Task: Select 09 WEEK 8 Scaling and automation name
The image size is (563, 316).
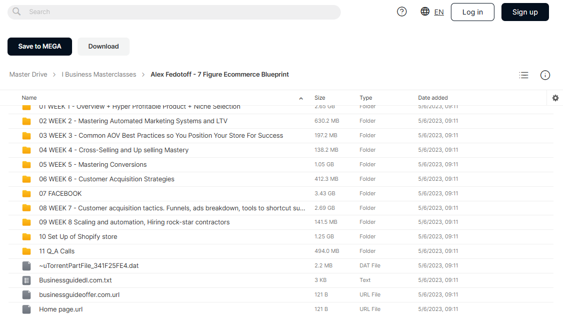Action: [x=134, y=222]
